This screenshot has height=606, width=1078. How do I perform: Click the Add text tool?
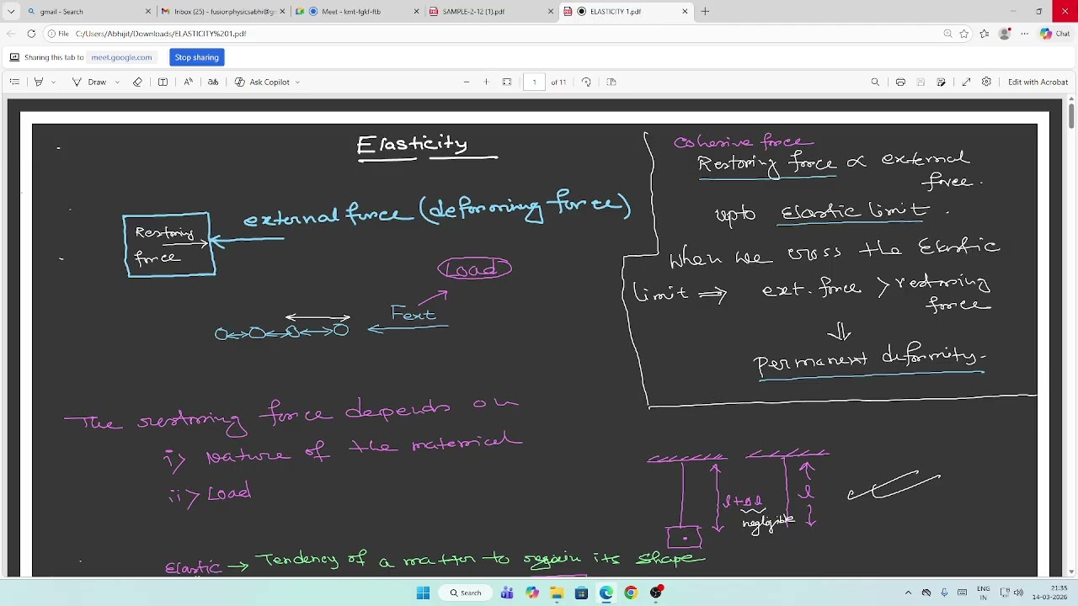tap(163, 82)
